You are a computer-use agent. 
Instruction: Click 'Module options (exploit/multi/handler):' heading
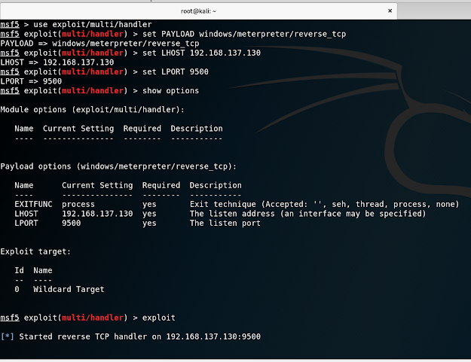(92, 110)
